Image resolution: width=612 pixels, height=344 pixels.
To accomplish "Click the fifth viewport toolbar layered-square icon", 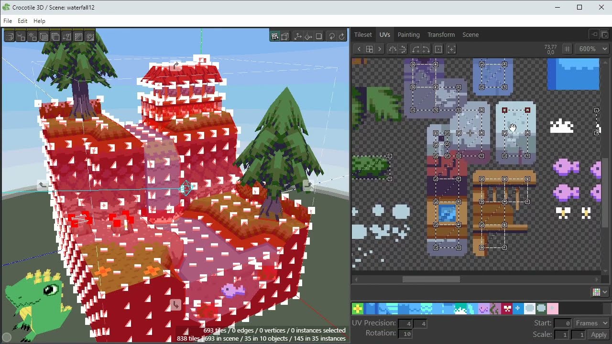I will (55, 37).
